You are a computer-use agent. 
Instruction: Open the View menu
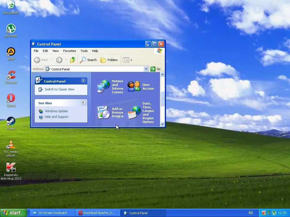pyautogui.click(x=56, y=51)
